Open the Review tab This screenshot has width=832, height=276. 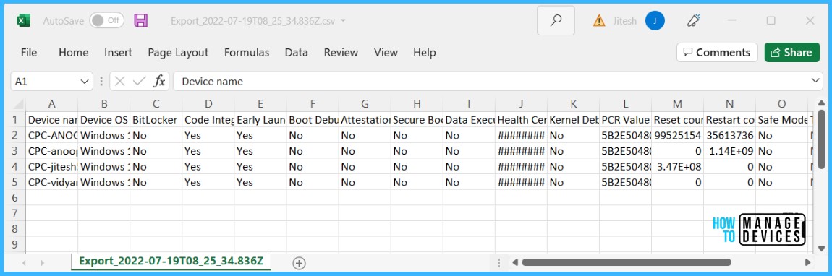341,53
